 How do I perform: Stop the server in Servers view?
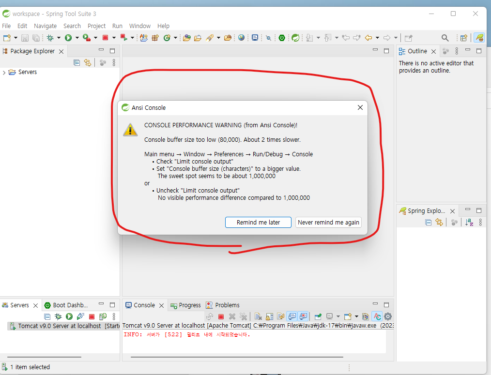point(92,316)
